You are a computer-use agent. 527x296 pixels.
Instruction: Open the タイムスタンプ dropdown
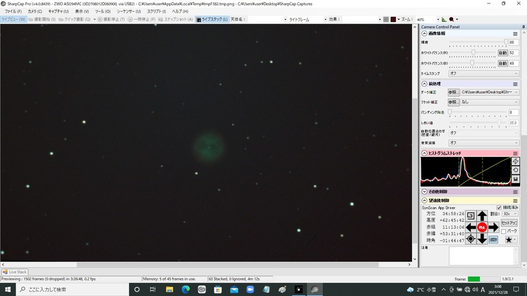[x=484, y=74]
